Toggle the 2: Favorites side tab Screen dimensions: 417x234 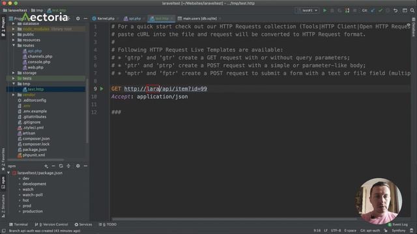(x=3, y=159)
